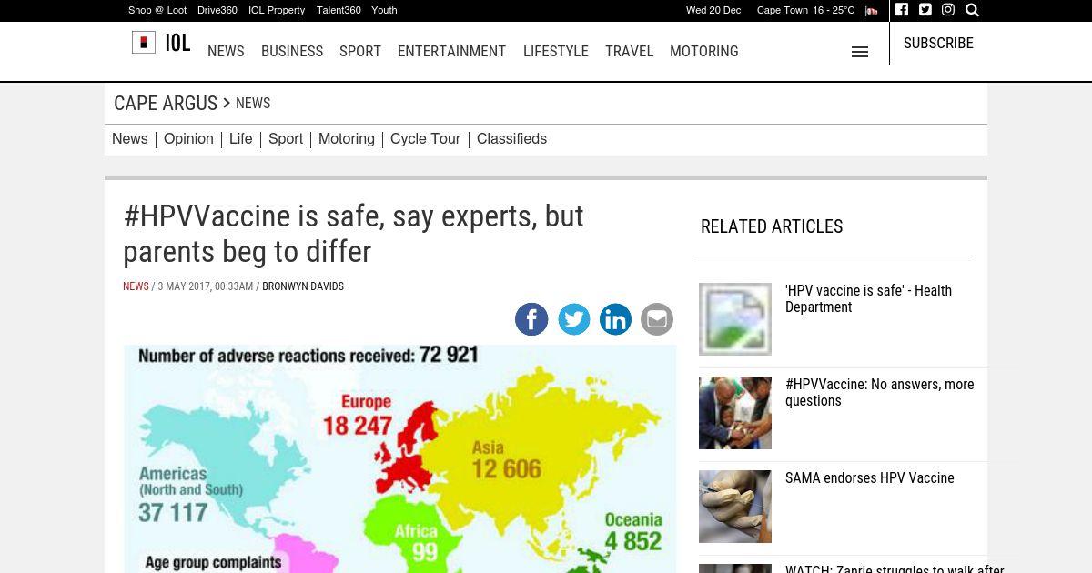Select Sport in Cape Argus subnav
This screenshot has width=1092, height=573.
point(286,139)
